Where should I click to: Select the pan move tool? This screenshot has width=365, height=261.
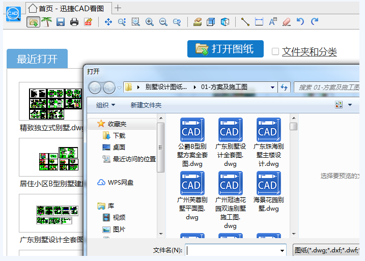point(108,22)
